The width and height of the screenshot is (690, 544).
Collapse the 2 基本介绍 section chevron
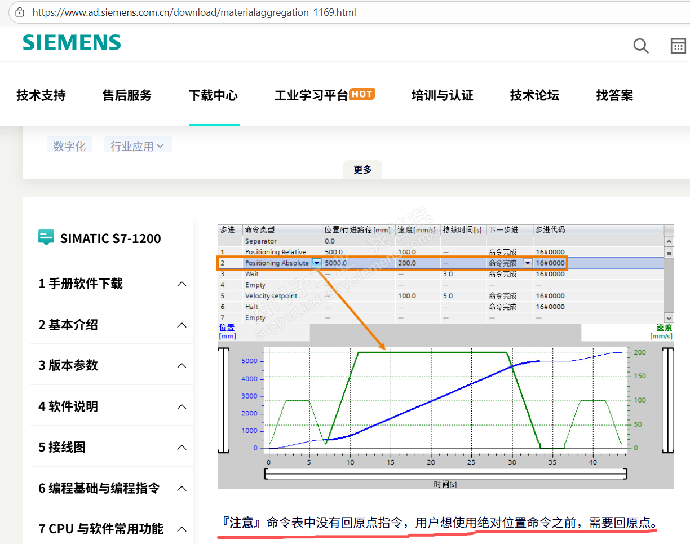(x=182, y=325)
